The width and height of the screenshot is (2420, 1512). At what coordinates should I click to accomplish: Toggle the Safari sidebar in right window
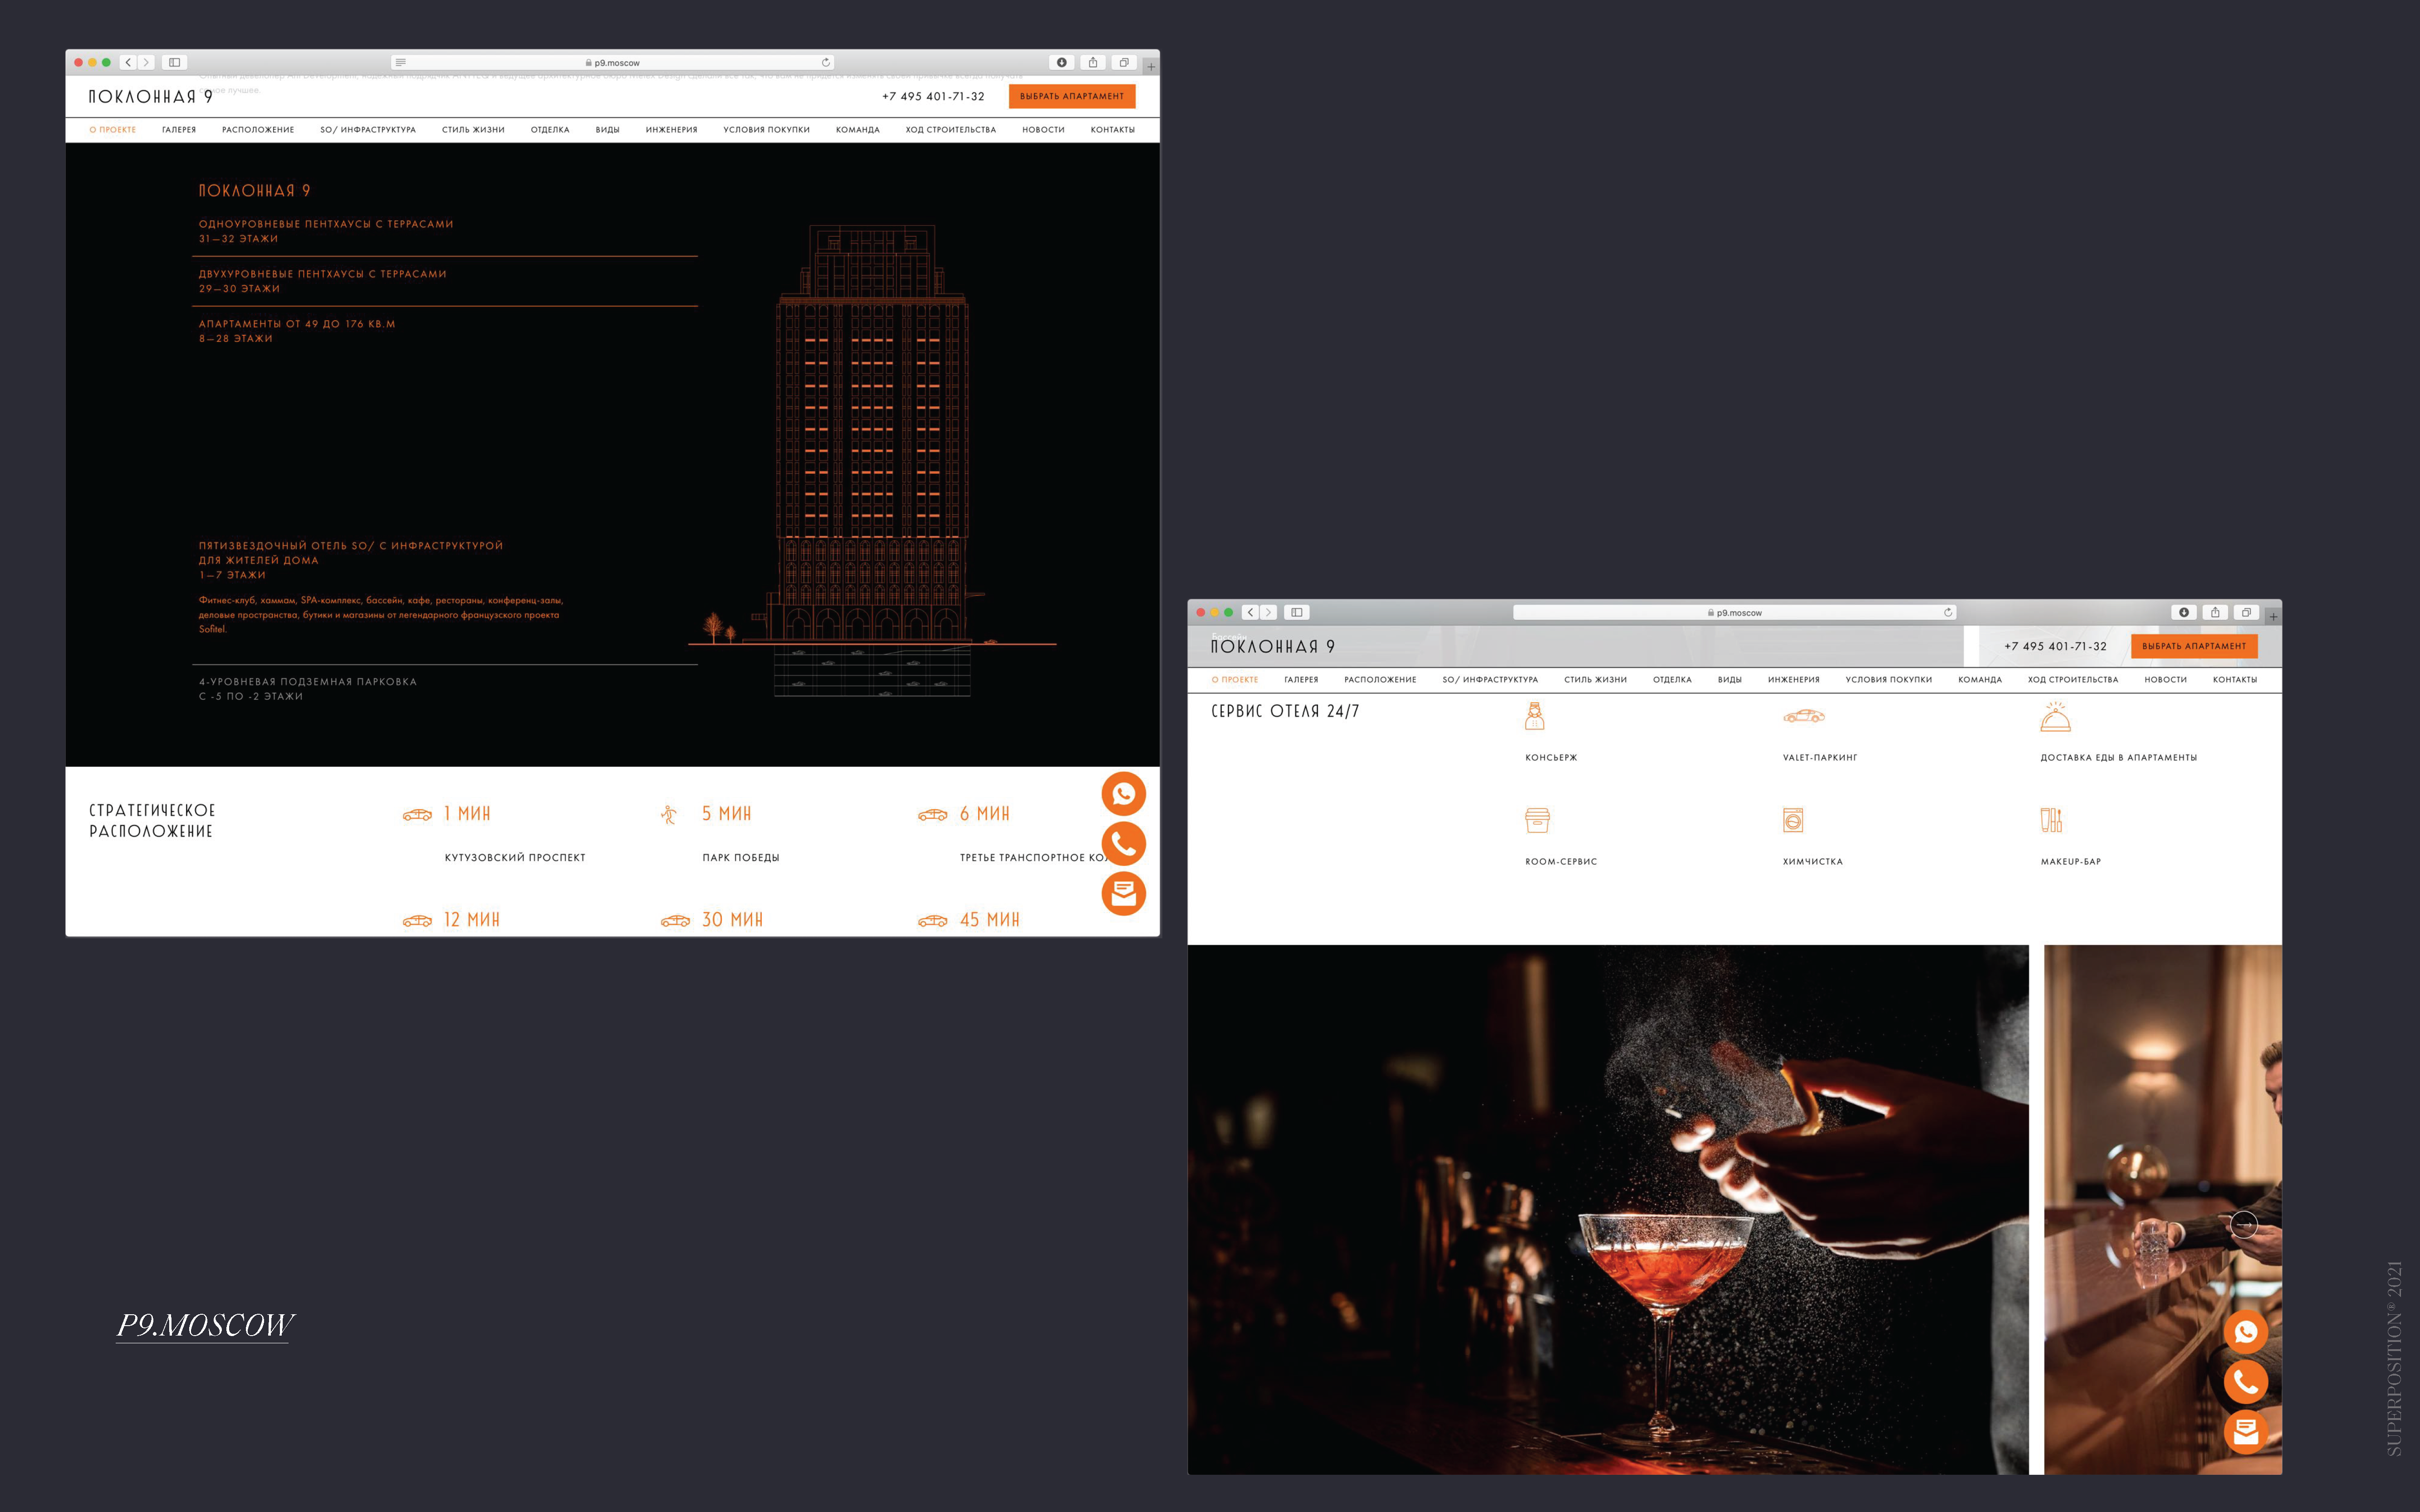tap(1297, 612)
